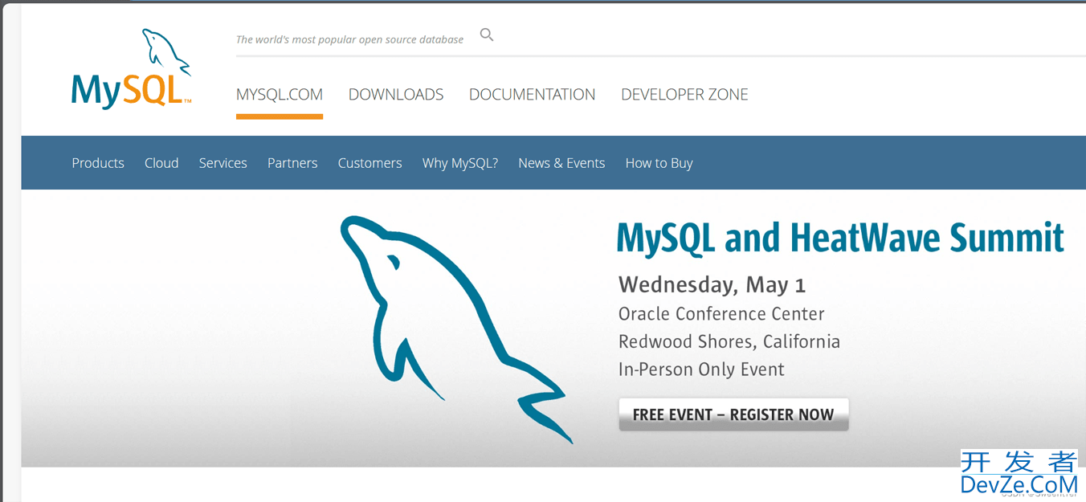Click the How to Buy link
1086x502 pixels.
659,163
